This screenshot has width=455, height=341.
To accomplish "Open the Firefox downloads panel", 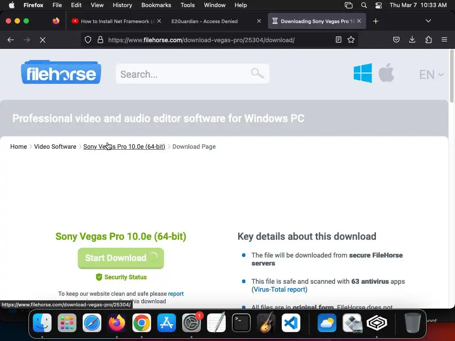I will click(x=412, y=40).
